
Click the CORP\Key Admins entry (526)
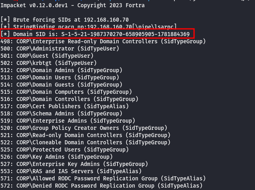click(57, 157)
